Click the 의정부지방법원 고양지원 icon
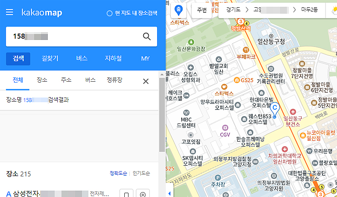Image resolution: width=337 pixels, height=197 pixels. click(274, 176)
